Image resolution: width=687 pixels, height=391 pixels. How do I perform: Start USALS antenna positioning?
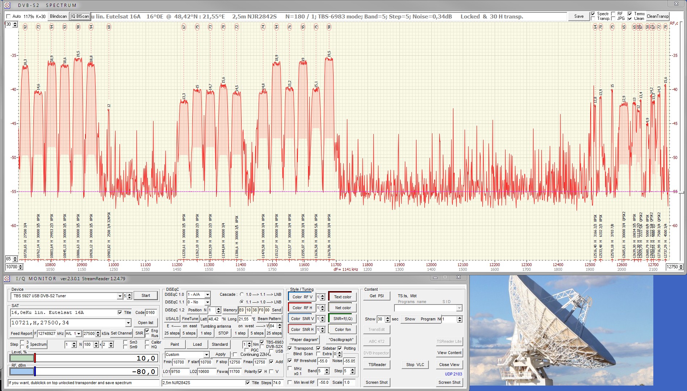click(x=172, y=318)
